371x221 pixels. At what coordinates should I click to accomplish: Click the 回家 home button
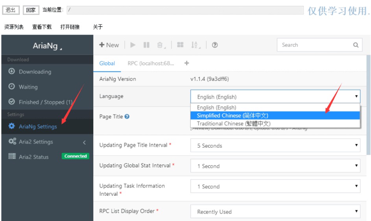click(x=31, y=10)
